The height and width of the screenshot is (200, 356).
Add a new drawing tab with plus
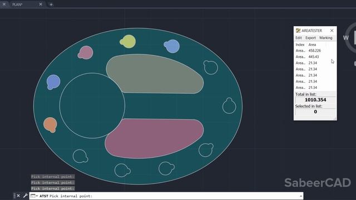51,4
